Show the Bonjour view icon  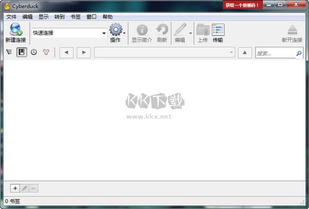point(46,52)
